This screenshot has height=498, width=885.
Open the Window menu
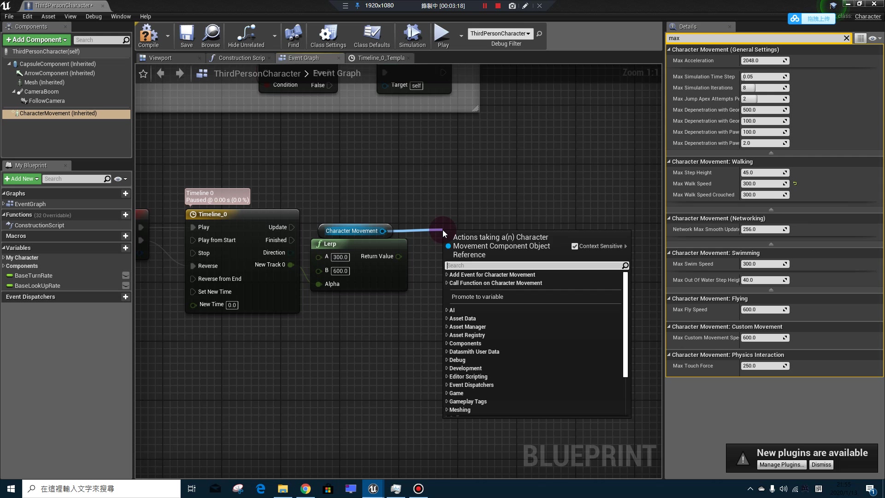pyautogui.click(x=121, y=16)
